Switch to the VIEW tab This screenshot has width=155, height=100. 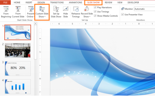point(120,2)
